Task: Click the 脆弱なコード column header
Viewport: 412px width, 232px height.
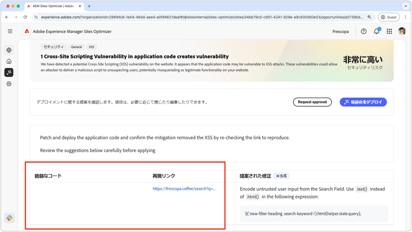Action: 48,176
